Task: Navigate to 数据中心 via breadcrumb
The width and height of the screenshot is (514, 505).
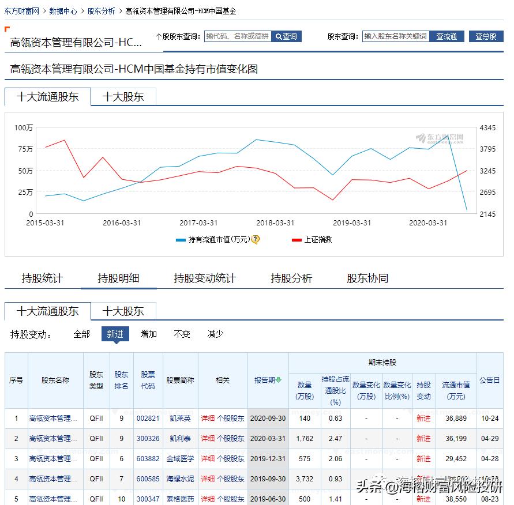Action: pyautogui.click(x=63, y=10)
